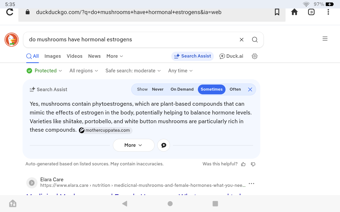The image size is (340, 212).
Task: Click the DuckDuckGo duck logo
Action: coord(11,40)
